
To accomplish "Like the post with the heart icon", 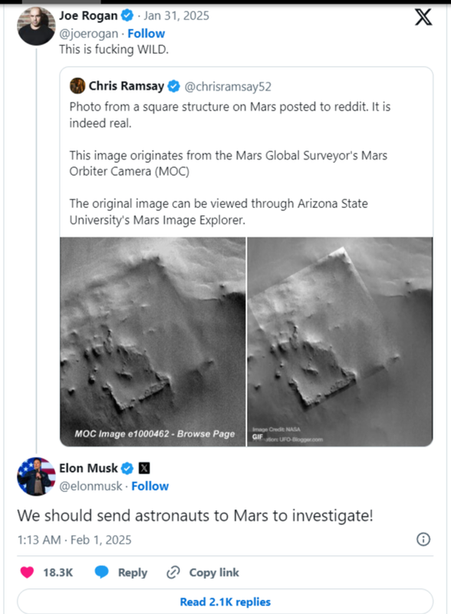I will 27,572.
